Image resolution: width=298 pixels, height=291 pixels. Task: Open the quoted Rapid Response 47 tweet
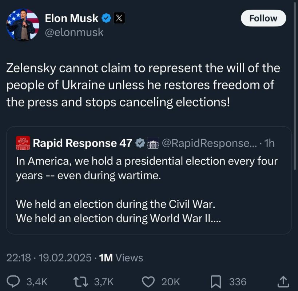tap(149, 180)
